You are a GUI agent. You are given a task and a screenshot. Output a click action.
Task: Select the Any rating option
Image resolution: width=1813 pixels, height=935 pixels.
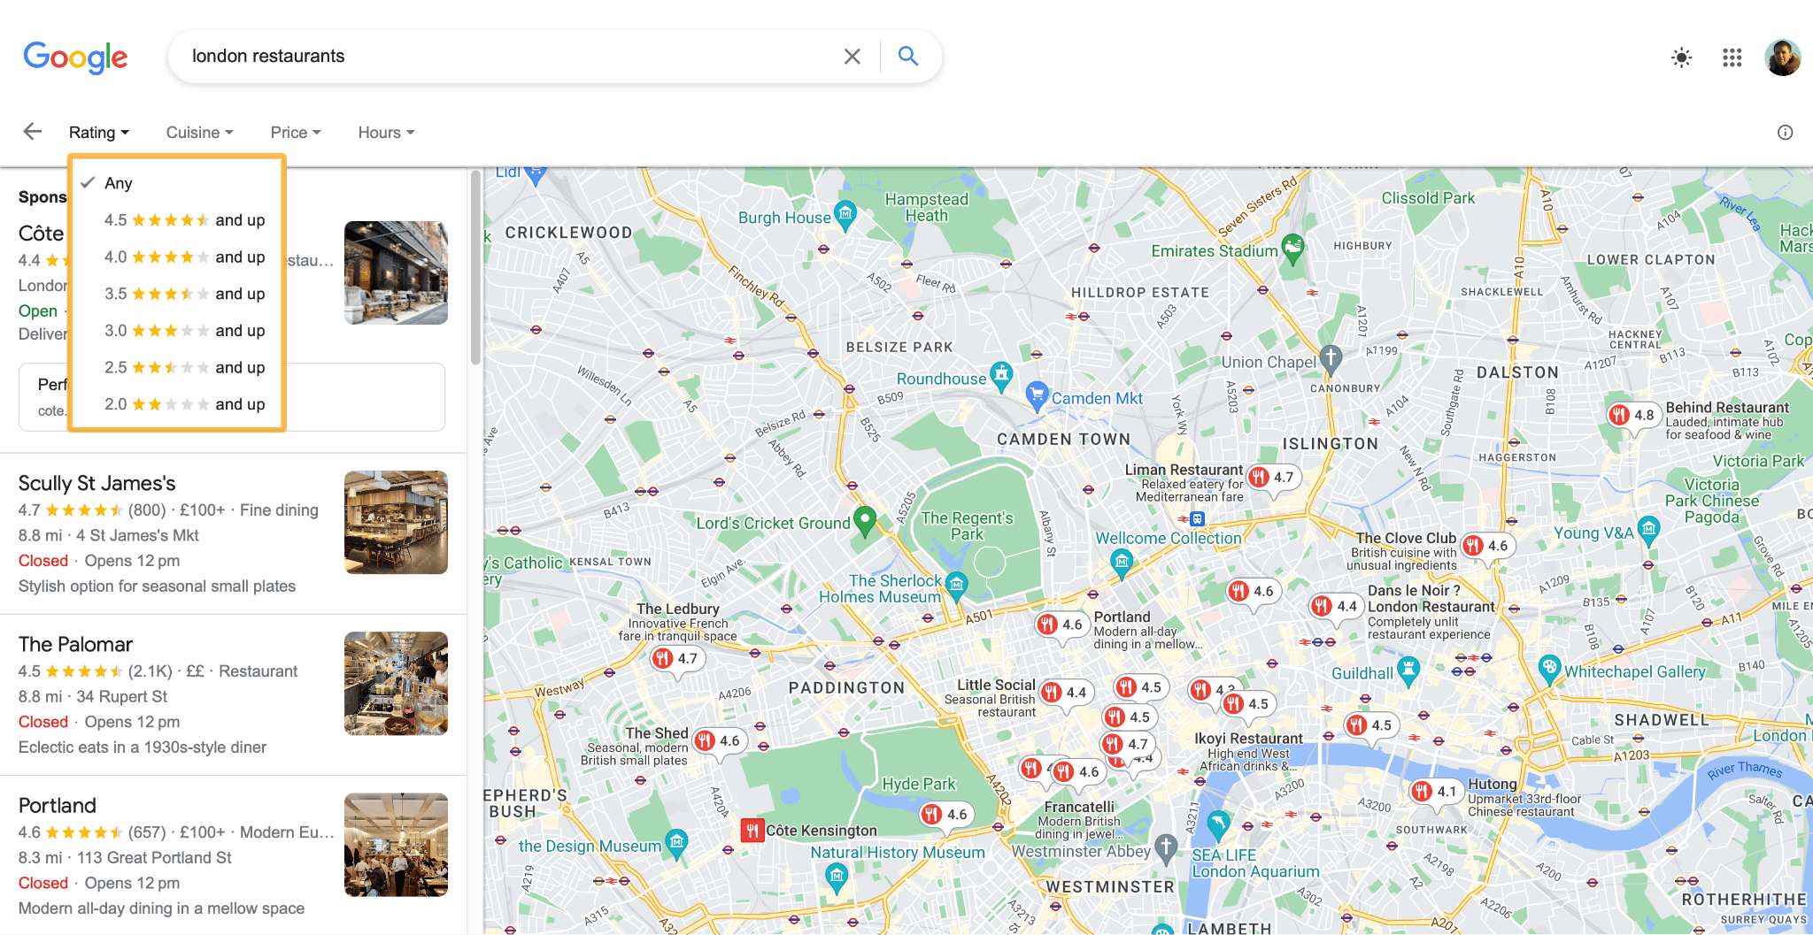(120, 183)
